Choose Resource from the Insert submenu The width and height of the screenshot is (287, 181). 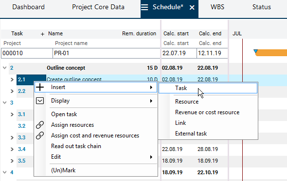click(187, 102)
